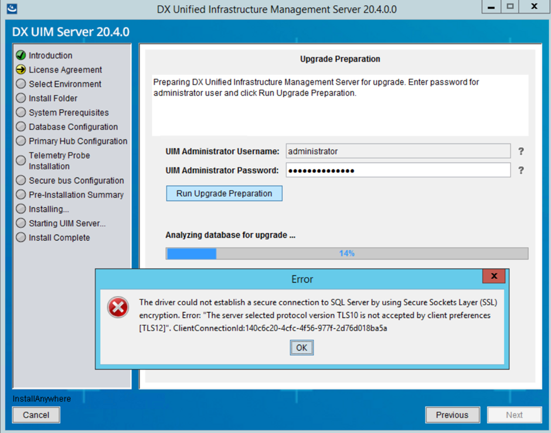Select the Primary Hub Configuration step label
Screen dimensions: 551x433
78,141
